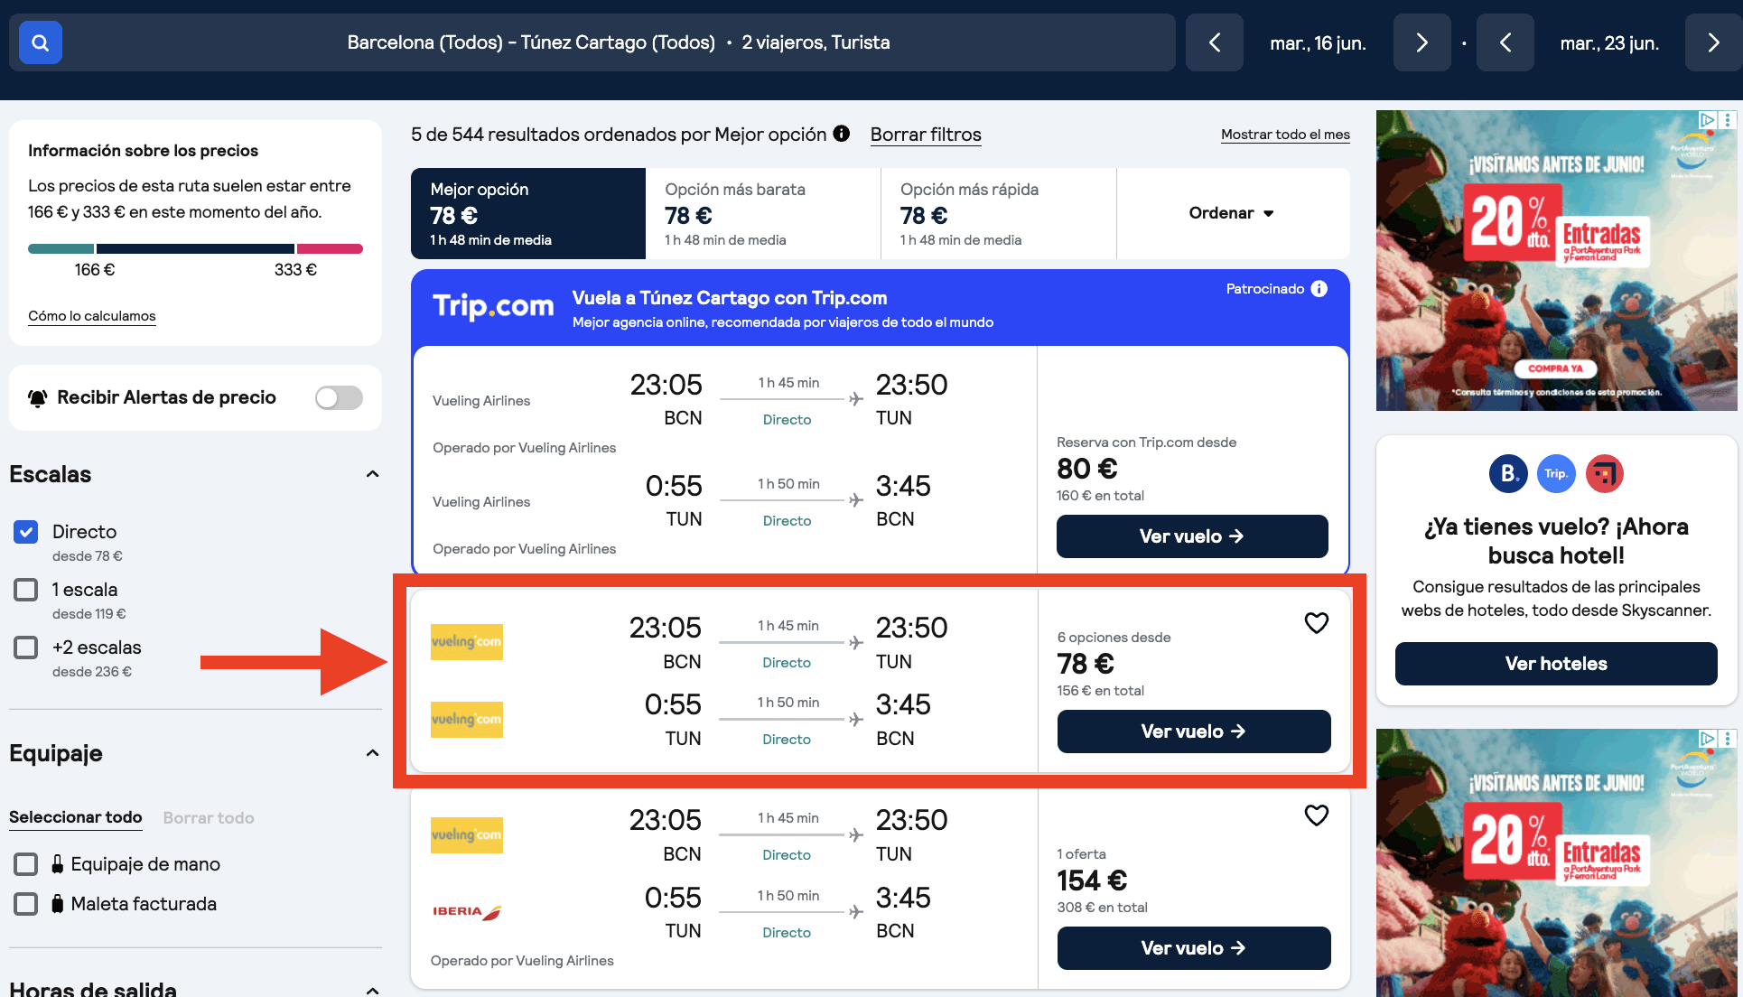Click the 1 oferta text
1743x997 pixels.
tap(1081, 854)
